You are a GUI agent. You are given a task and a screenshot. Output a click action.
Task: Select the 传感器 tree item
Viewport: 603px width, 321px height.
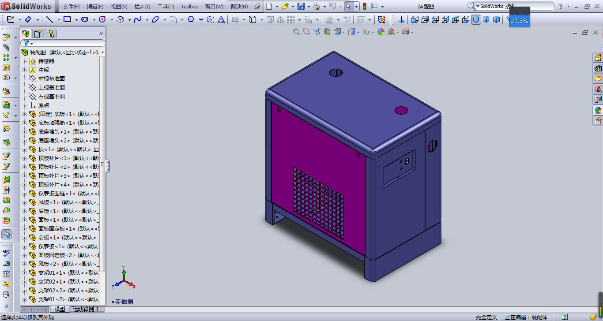[x=46, y=61]
